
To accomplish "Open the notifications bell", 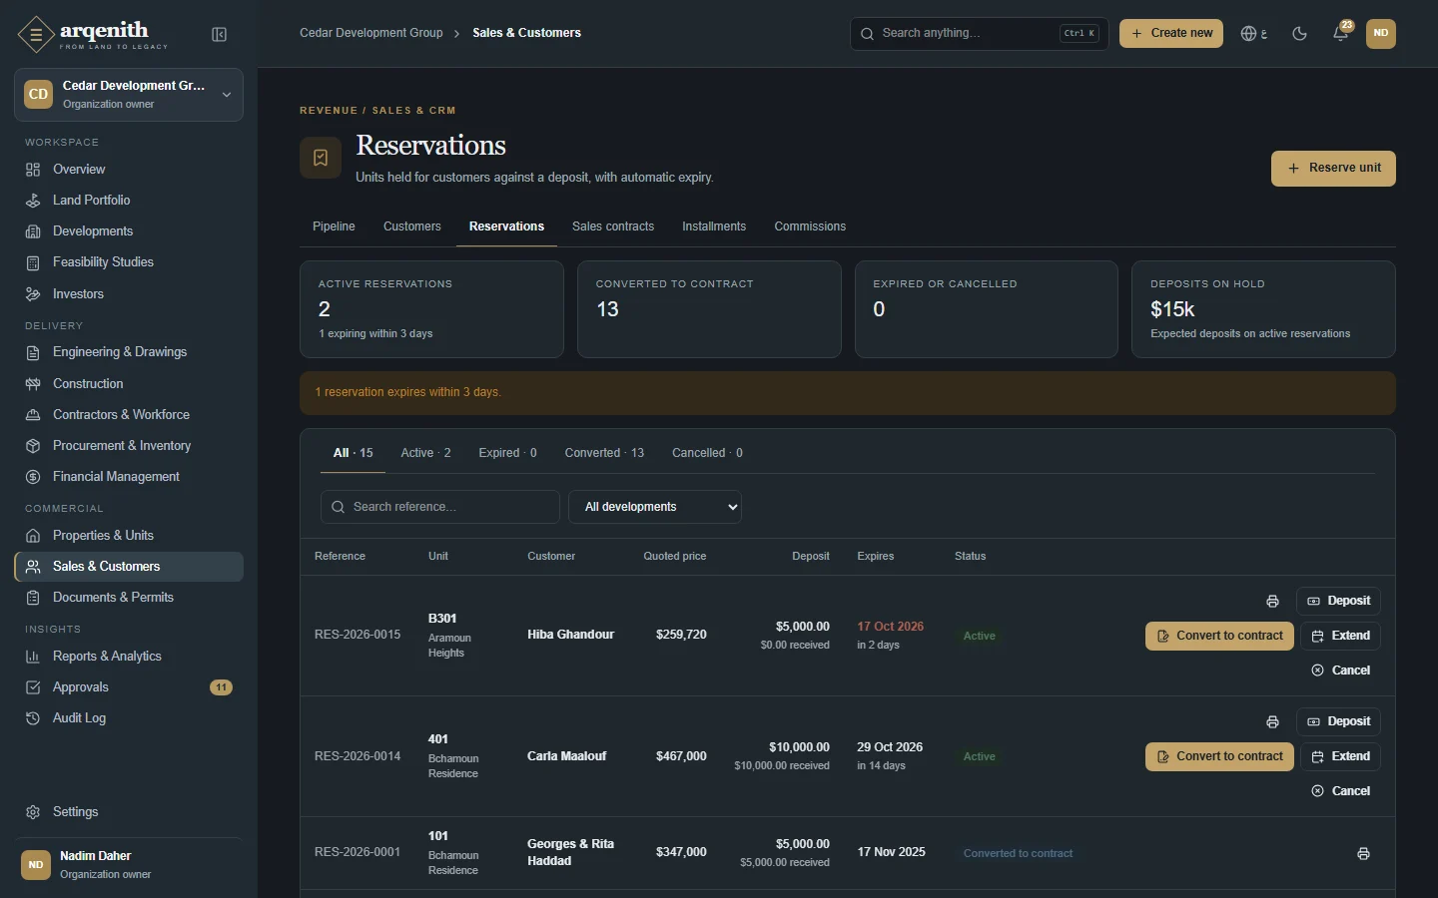I will [1341, 34].
